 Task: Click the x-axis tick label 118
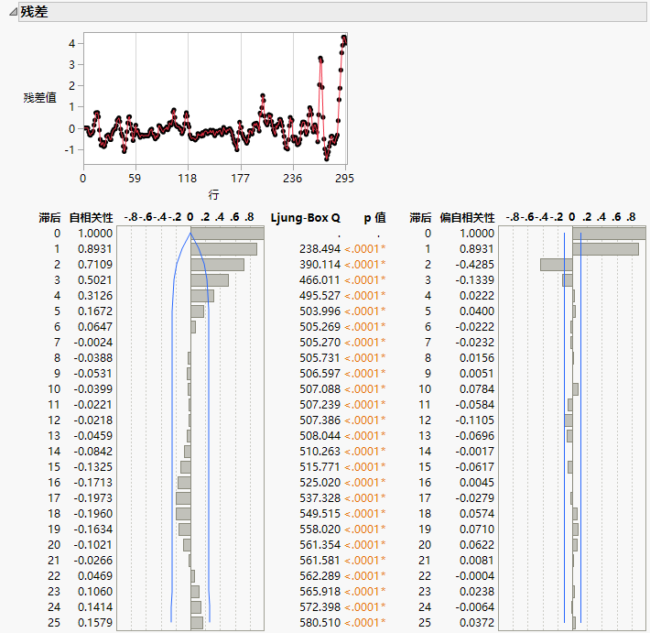coord(188,178)
